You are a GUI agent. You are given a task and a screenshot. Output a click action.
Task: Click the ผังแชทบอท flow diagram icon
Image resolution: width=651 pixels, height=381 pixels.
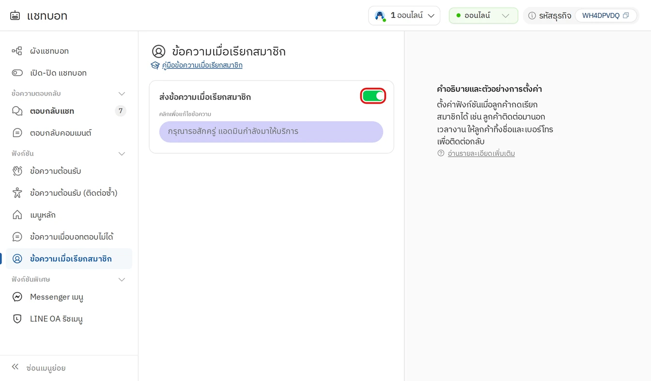[x=17, y=51]
